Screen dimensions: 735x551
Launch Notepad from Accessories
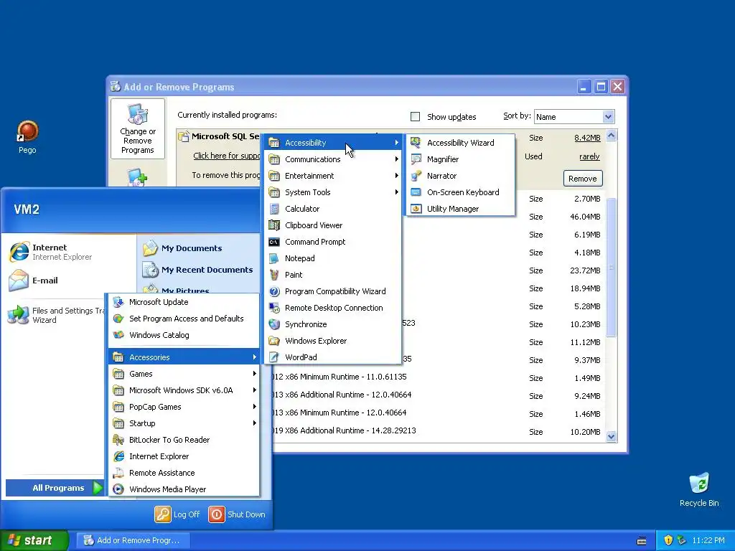click(x=332, y=258)
